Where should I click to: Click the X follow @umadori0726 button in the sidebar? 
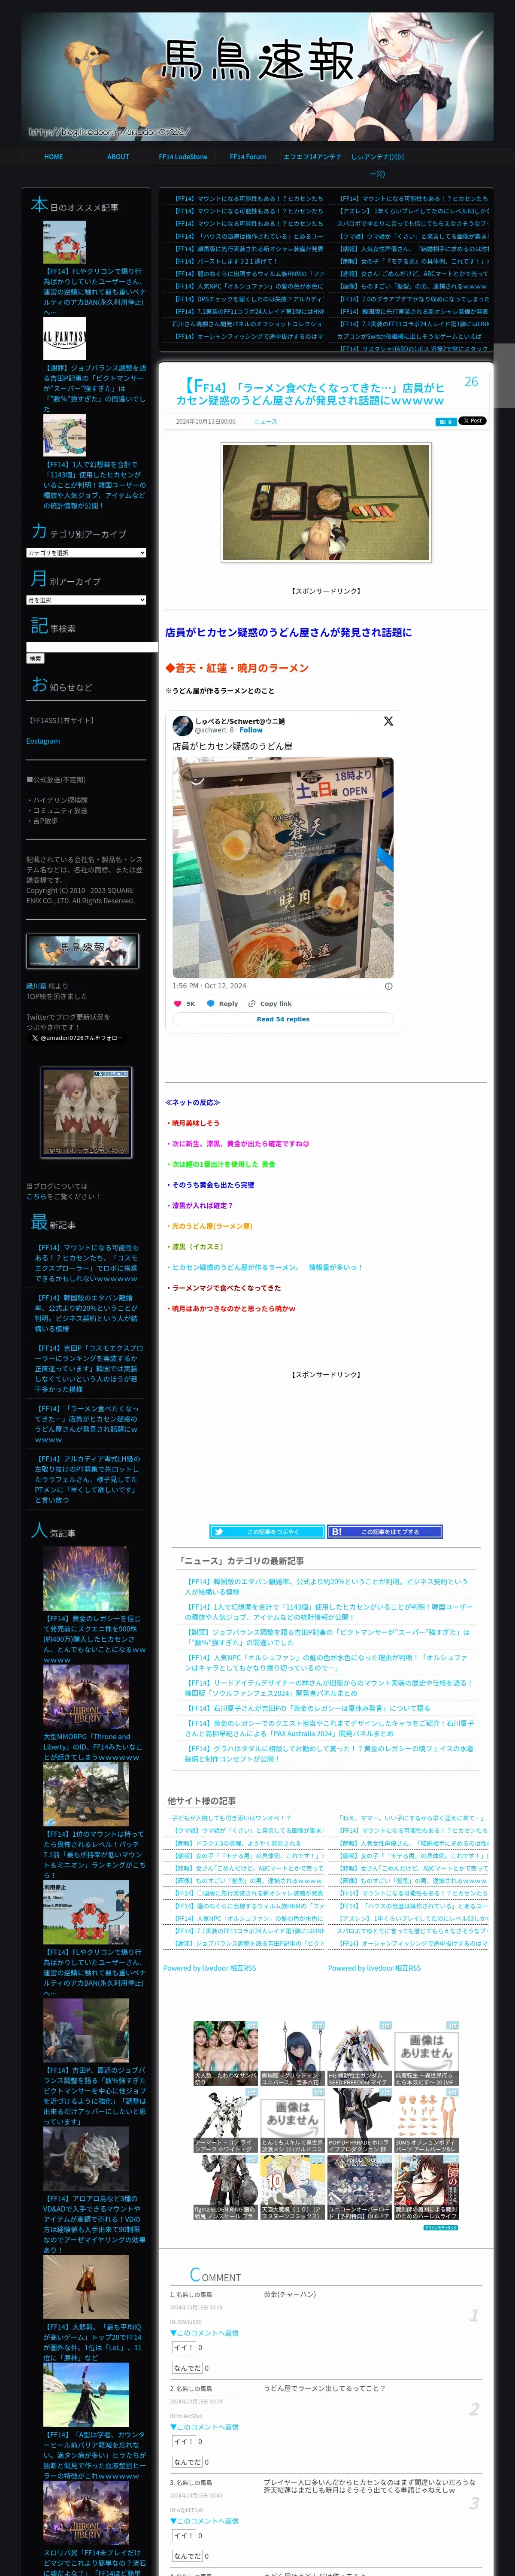point(76,1038)
